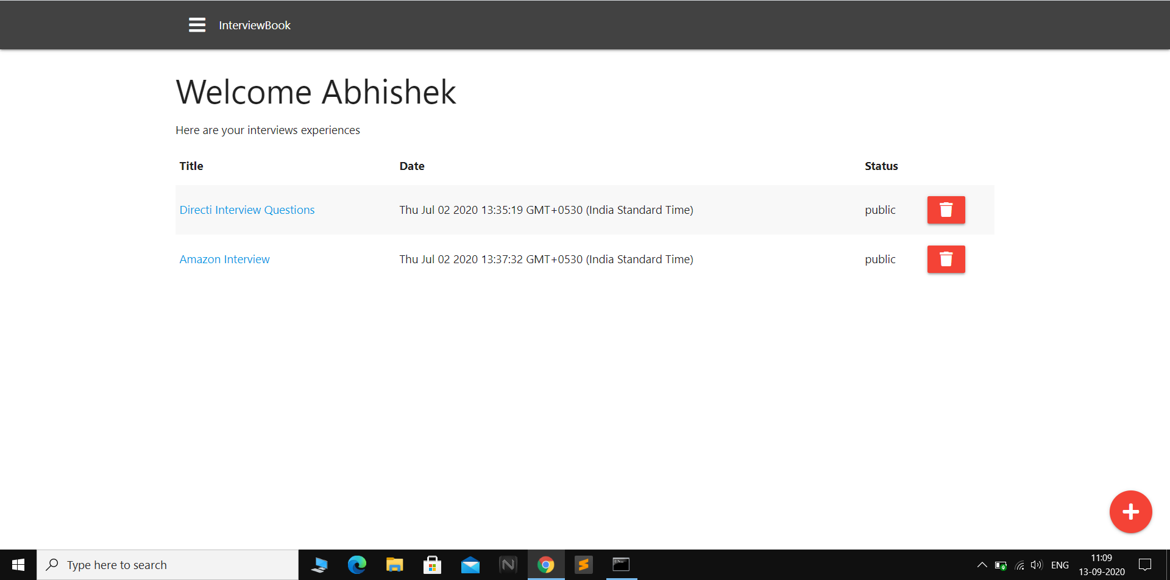The image size is (1170, 580).
Task: Click the Date column header
Action: (412, 166)
